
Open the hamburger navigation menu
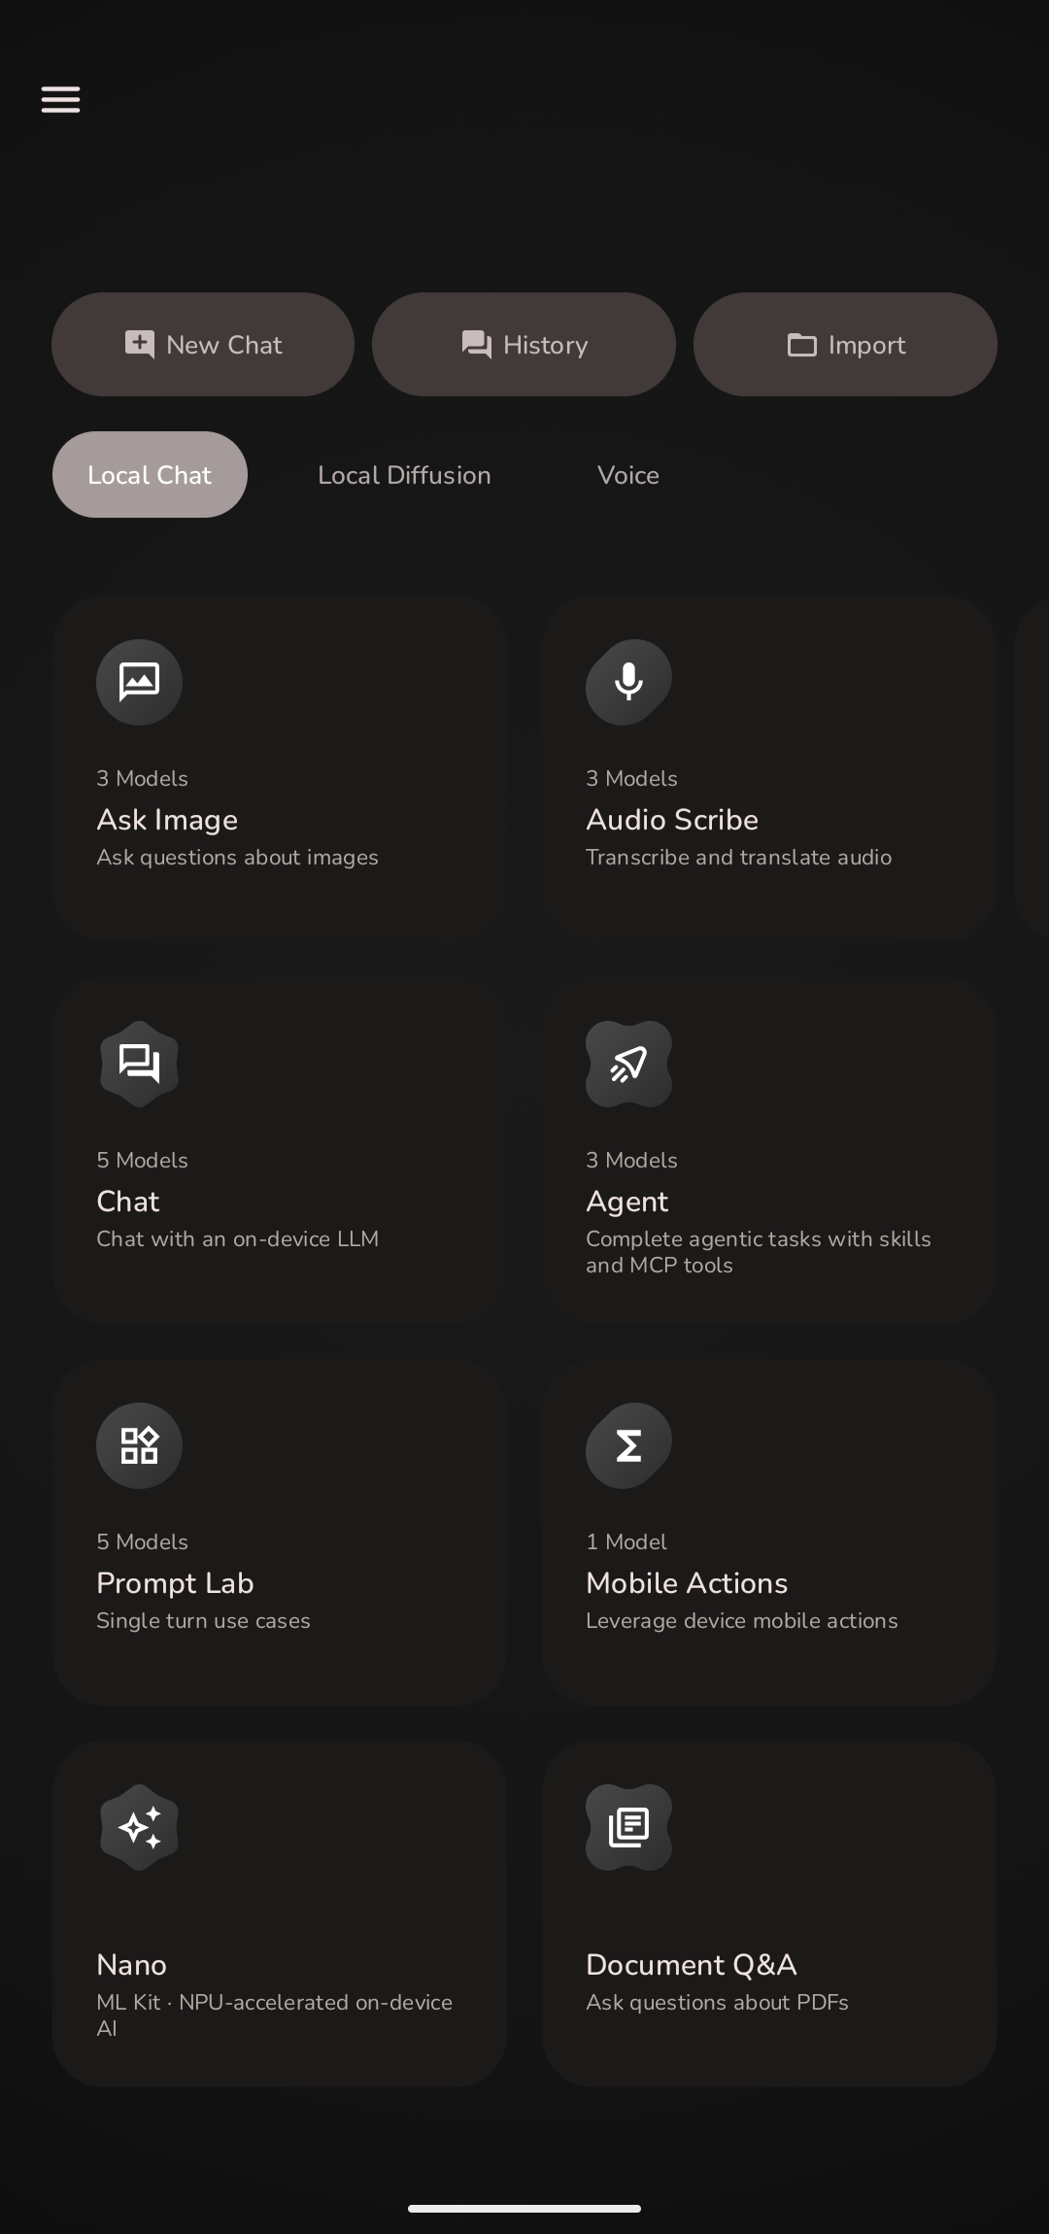(x=60, y=99)
